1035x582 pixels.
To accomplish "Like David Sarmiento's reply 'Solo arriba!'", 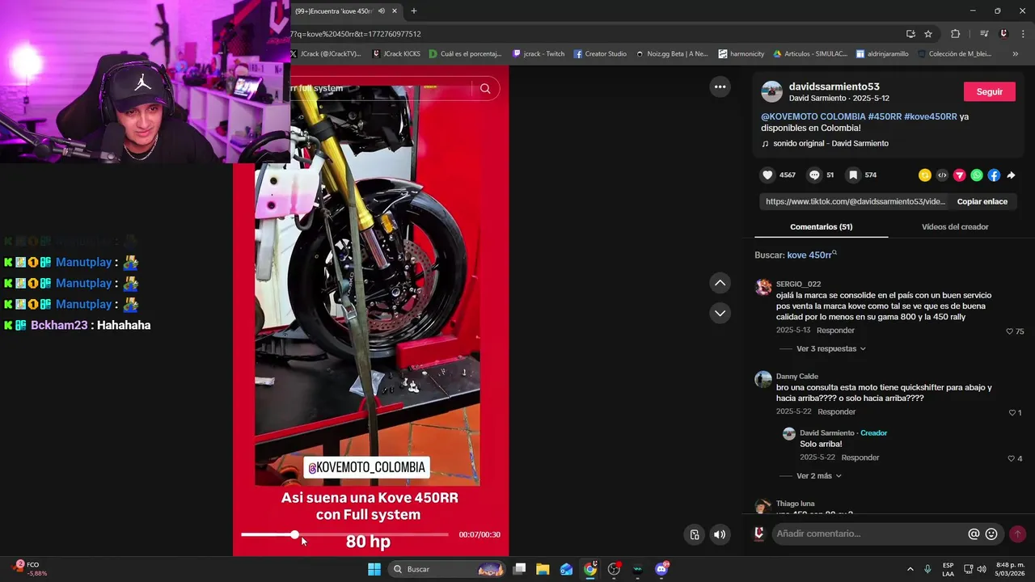I will pyautogui.click(x=1011, y=458).
